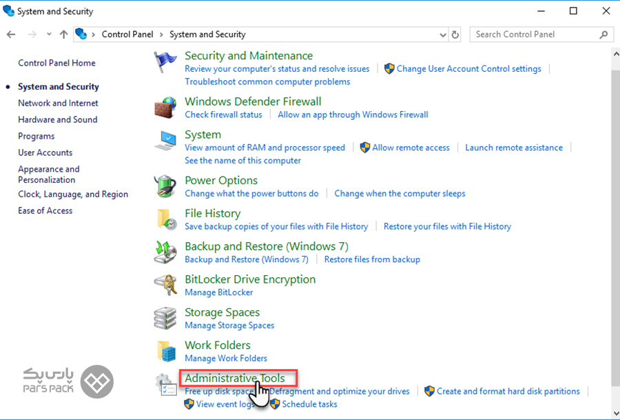Viewport: 620px width, 420px height.
Task: Open Clock, Language, and Region category
Action: pos(73,194)
